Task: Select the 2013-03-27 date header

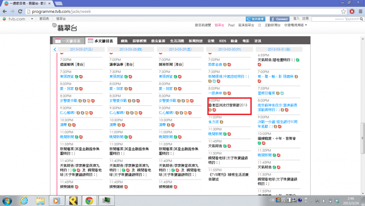Action: 81,49
